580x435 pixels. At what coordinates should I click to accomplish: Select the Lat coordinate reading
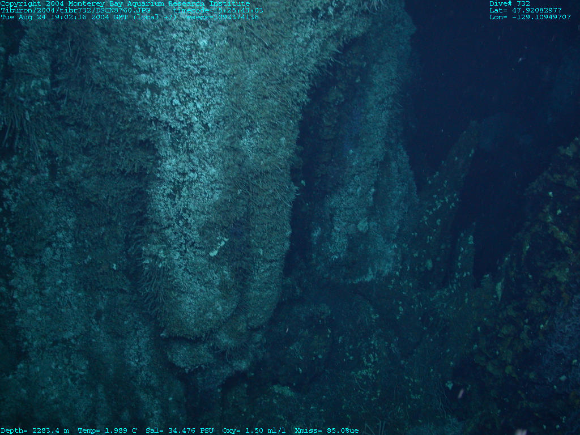(x=526, y=10)
